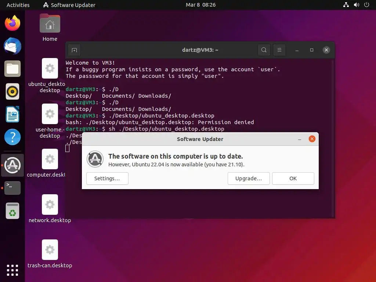Click the Software Updater dialog title
The height and width of the screenshot is (282, 376).
tap(200, 139)
